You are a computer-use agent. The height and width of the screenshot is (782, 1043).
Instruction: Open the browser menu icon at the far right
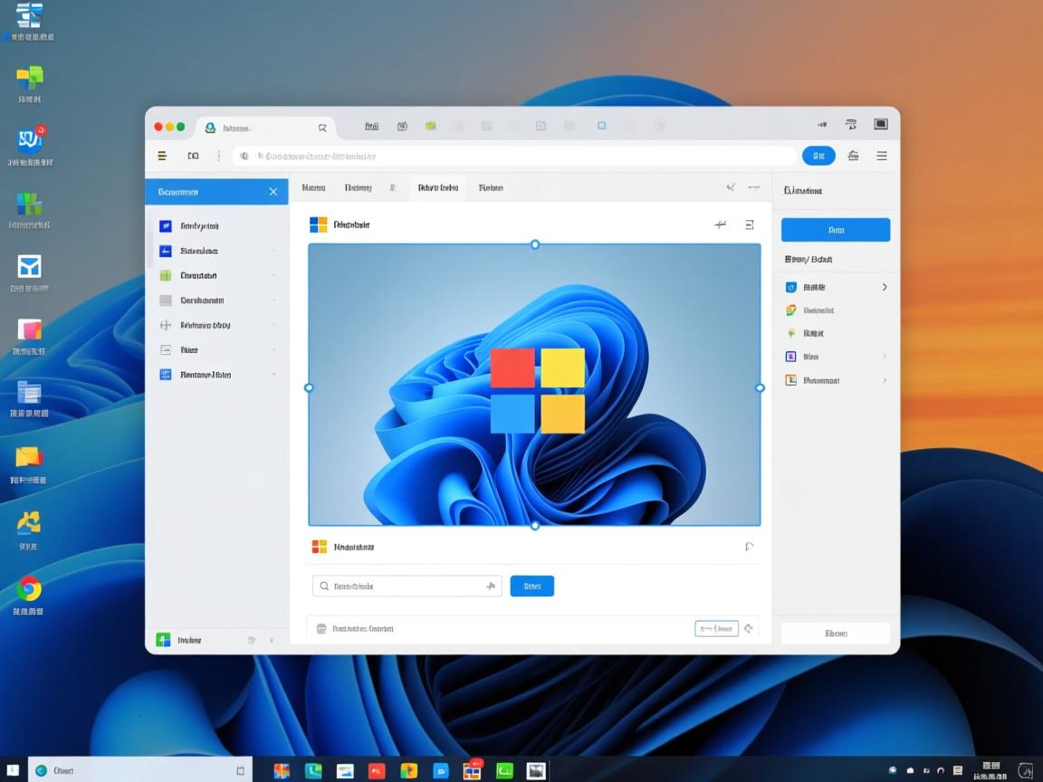pos(881,156)
